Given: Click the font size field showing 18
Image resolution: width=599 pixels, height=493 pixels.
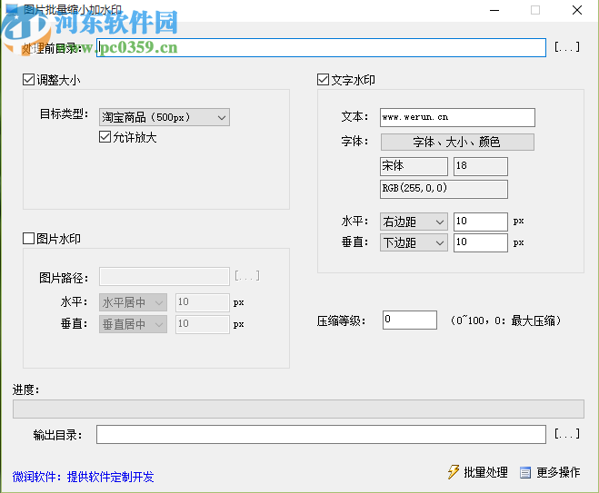Looking at the screenshot, I should click(481, 166).
